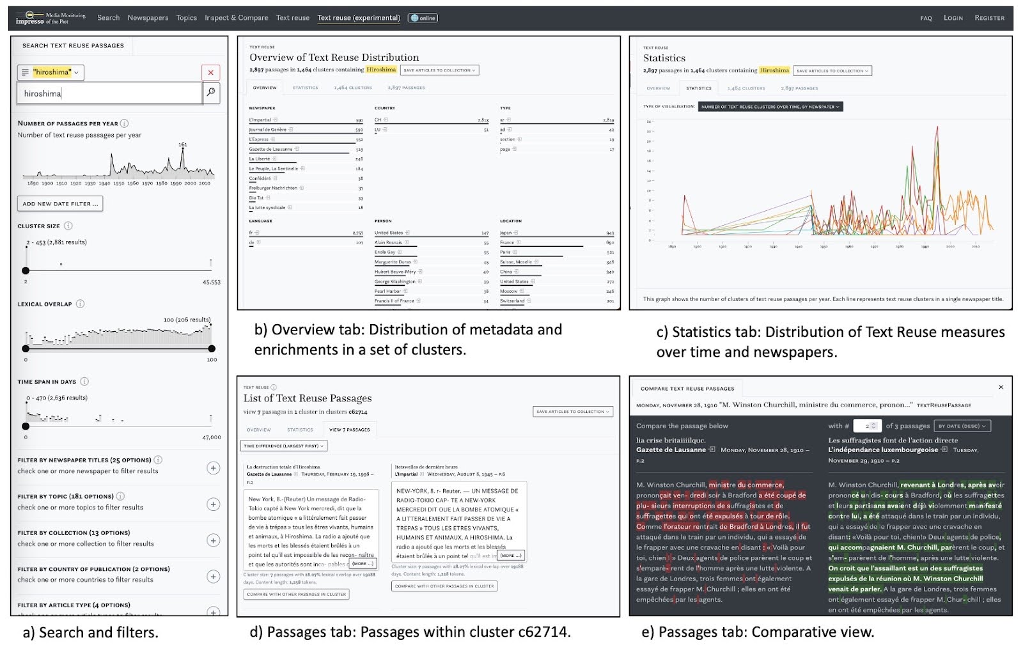This screenshot has width=1023, height=647.
Task: Open the Text reuse (experimental) menu item
Action: click(359, 18)
